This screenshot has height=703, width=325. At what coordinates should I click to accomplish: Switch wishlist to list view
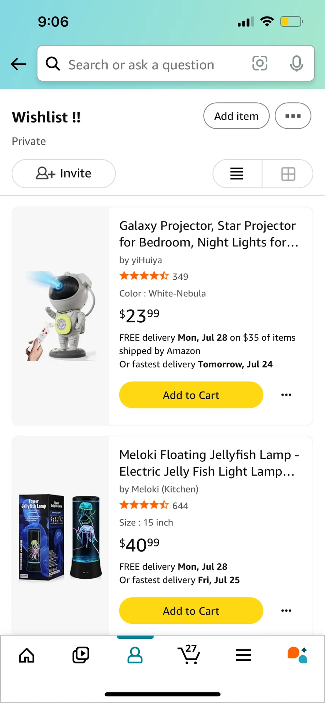[x=237, y=173]
